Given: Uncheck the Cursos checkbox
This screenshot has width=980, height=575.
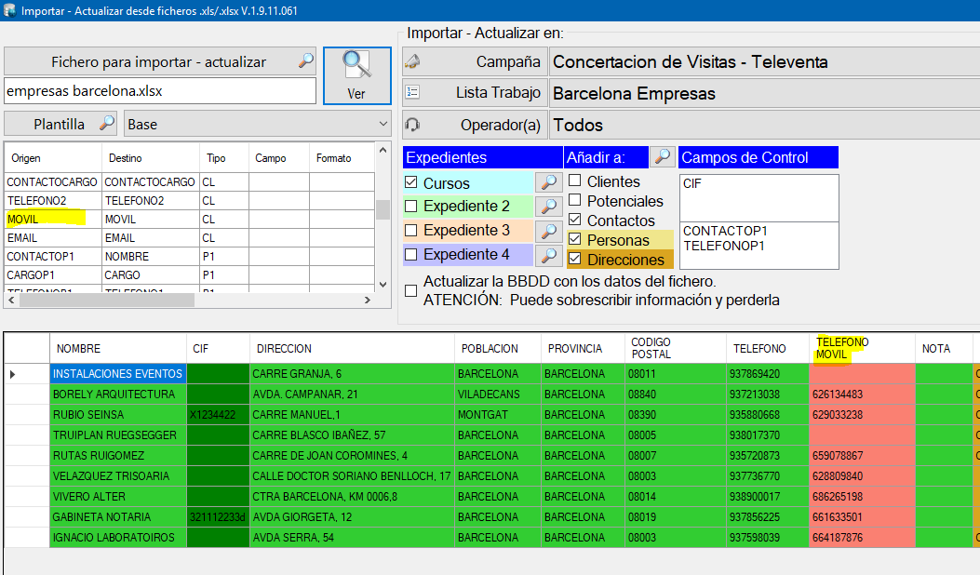Looking at the screenshot, I should [410, 182].
